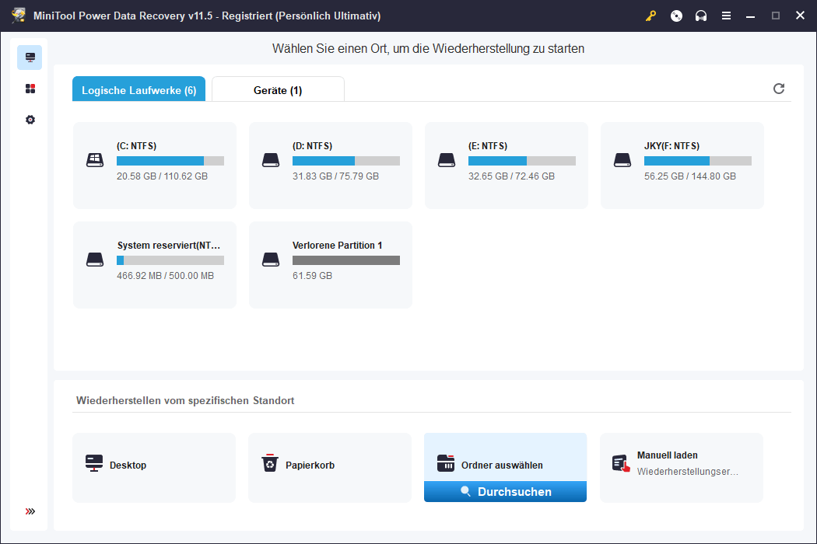The height and width of the screenshot is (544, 817).
Task: Click the 56.25 GB / 144.80 GB text
Action: (690, 176)
